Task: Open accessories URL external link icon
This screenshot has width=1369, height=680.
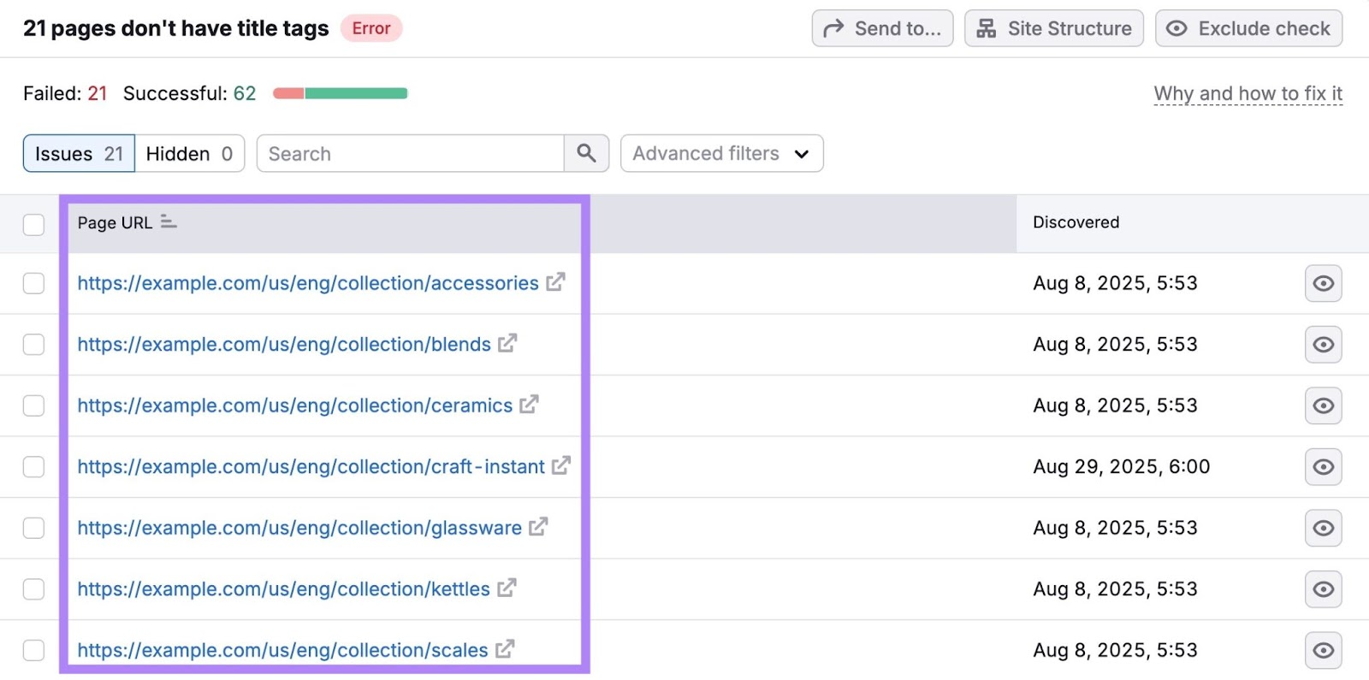Action: click(x=555, y=281)
